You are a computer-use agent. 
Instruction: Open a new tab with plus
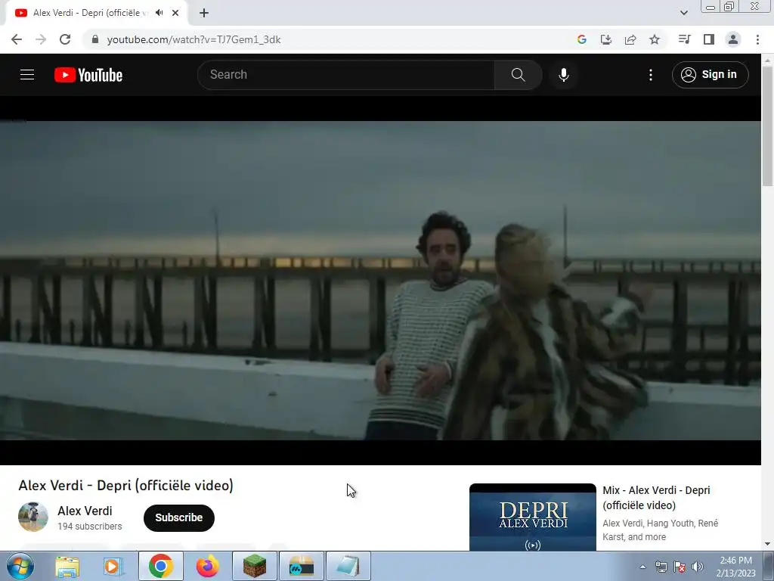(204, 13)
